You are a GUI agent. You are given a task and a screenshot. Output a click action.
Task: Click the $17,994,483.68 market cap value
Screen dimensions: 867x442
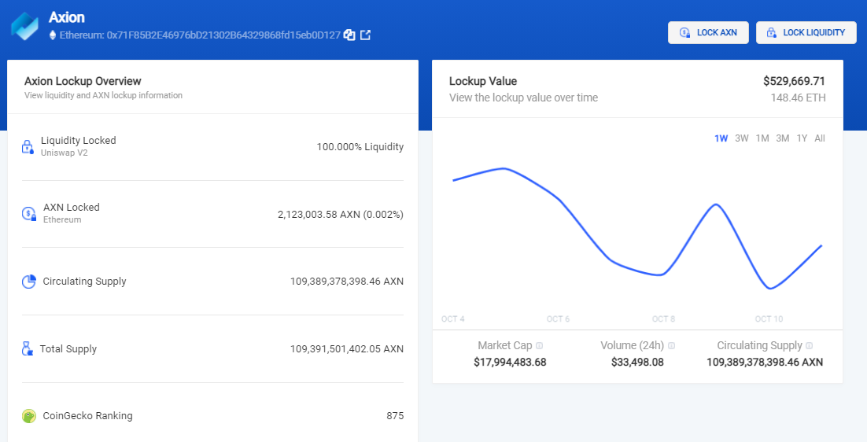(510, 363)
